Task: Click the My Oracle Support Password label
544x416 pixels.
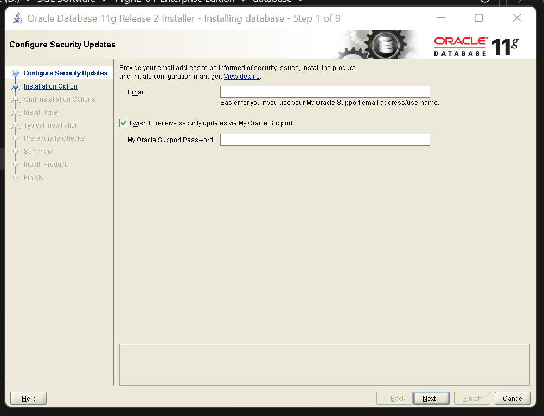Action: [171, 140]
